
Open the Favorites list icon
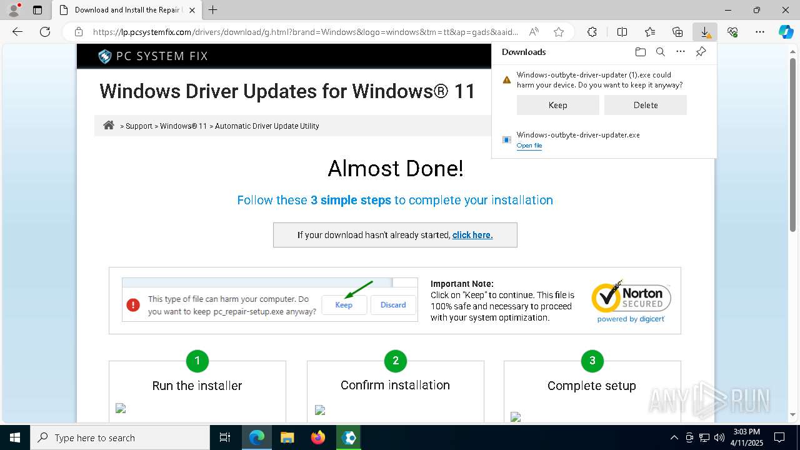650,32
